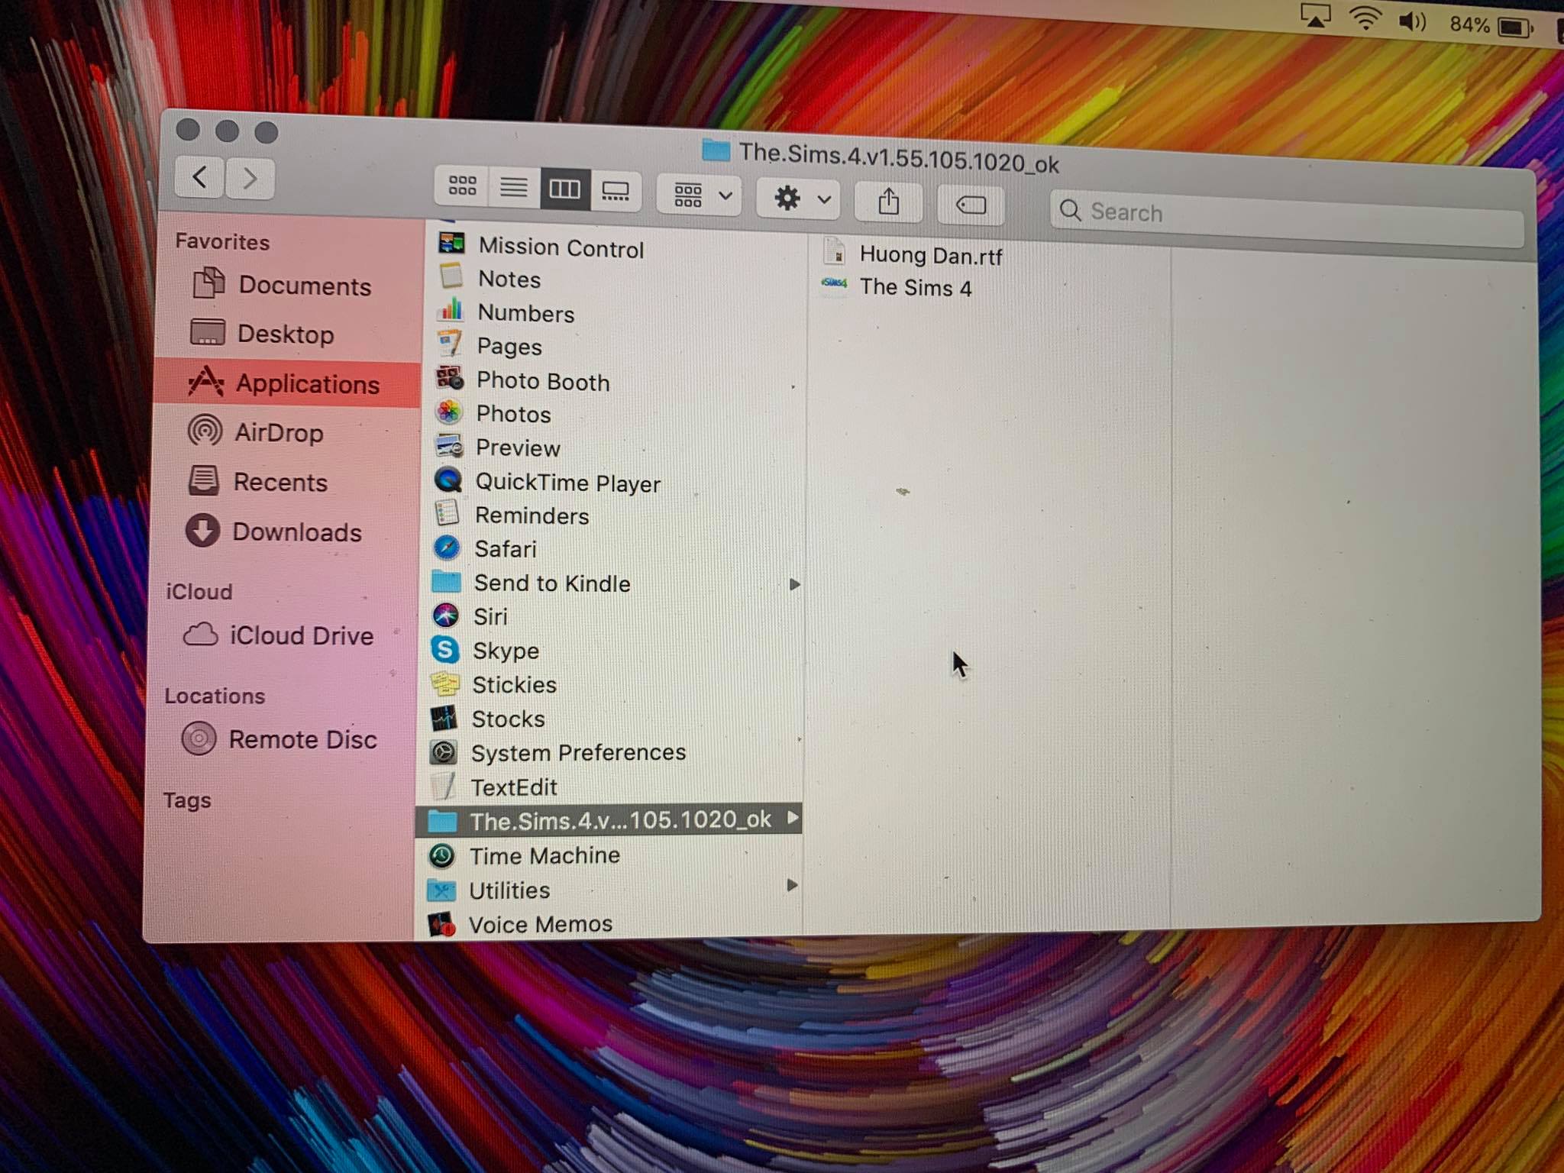The image size is (1564, 1173).
Task: Open the group-by arrangement dropdown
Action: 700,195
